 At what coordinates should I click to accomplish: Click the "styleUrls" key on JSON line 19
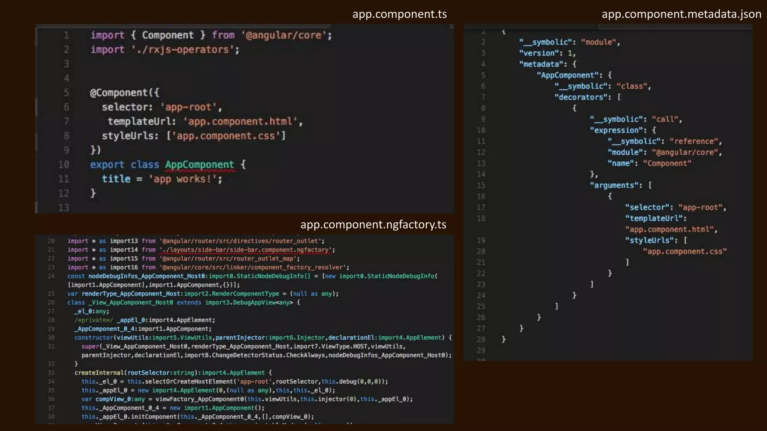(x=649, y=241)
